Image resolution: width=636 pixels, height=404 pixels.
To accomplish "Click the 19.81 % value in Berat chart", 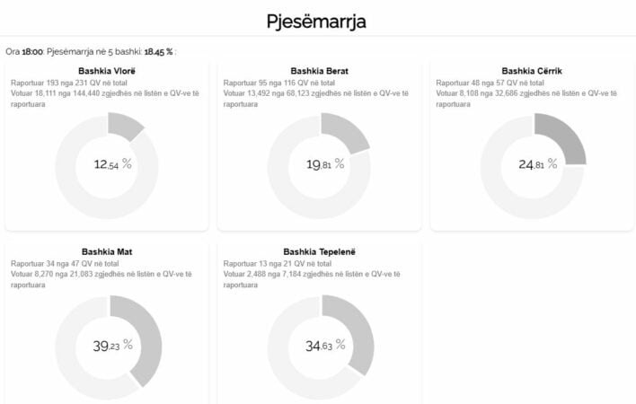I will [325, 164].
